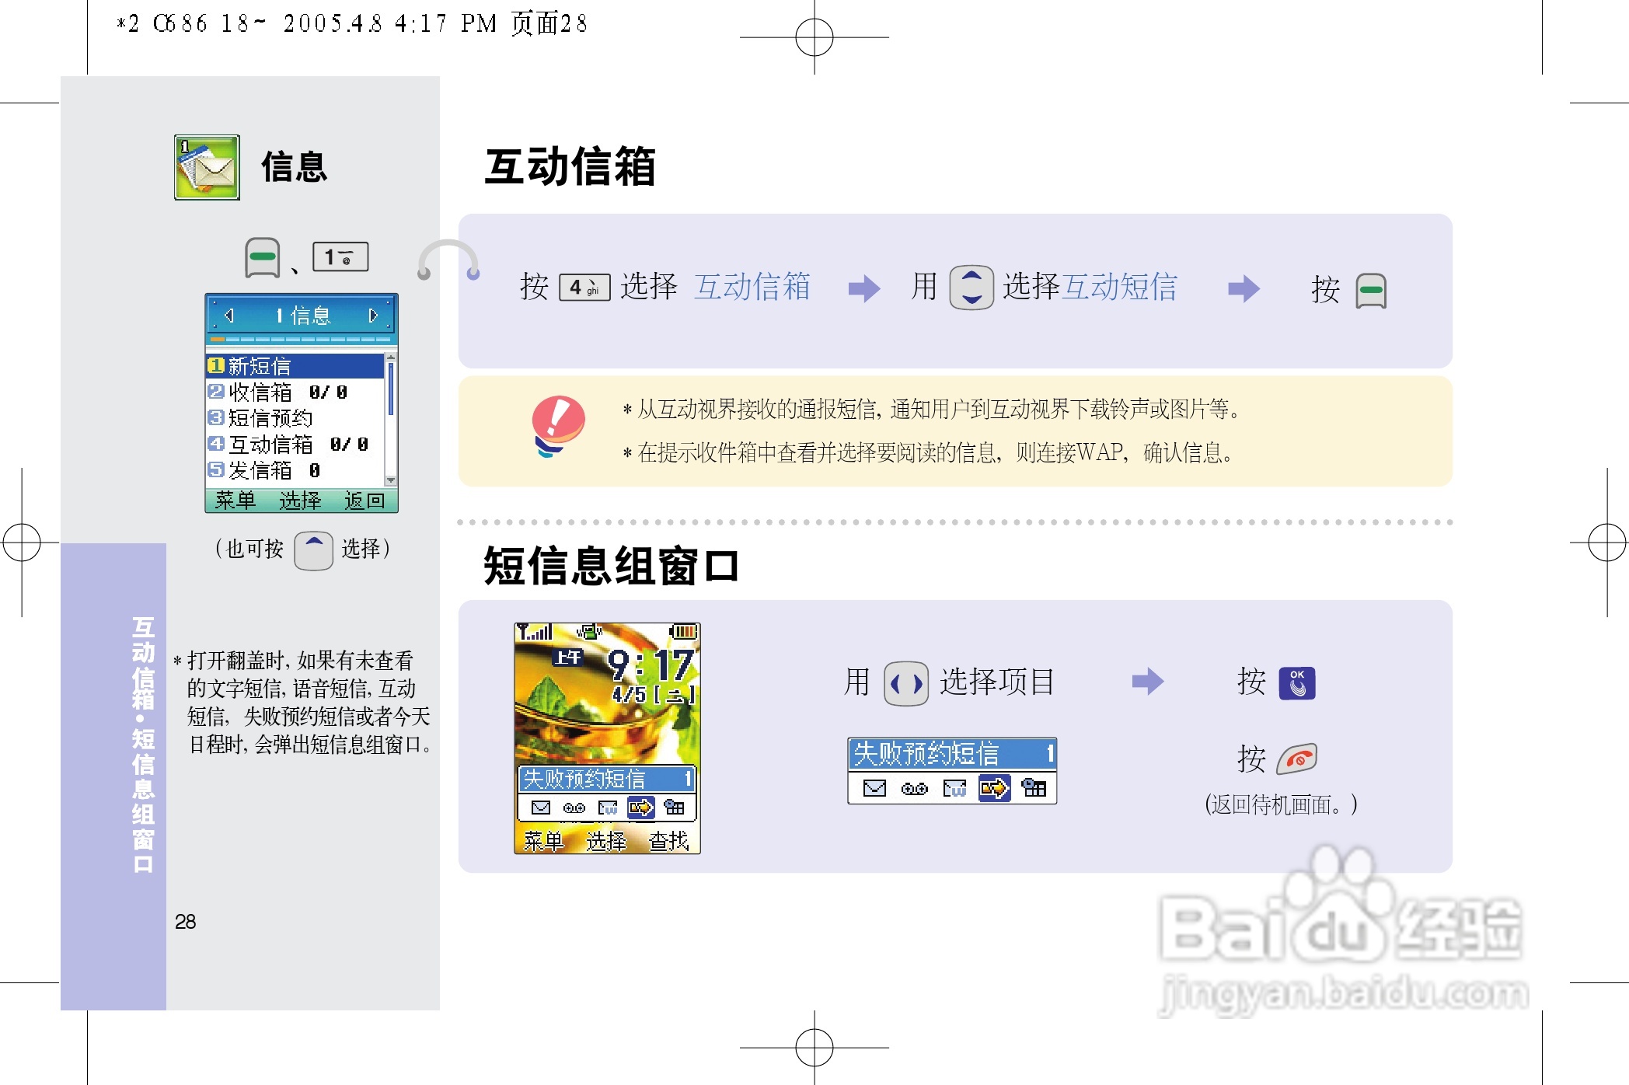Select the green 信息 message app icon
Image resolution: width=1629 pixels, height=1085 pixels.
pos(206,166)
